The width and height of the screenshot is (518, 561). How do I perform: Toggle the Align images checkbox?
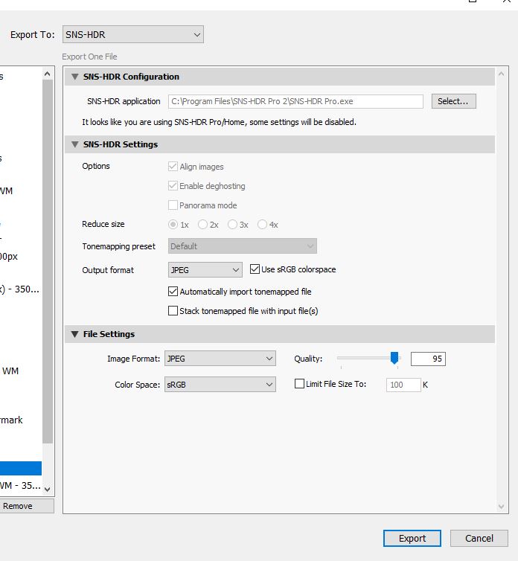[x=173, y=167]
